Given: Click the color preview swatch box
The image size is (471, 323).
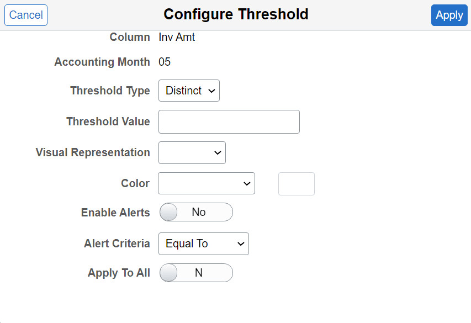Looking at the screenshot, I should [x=296, y=183].
